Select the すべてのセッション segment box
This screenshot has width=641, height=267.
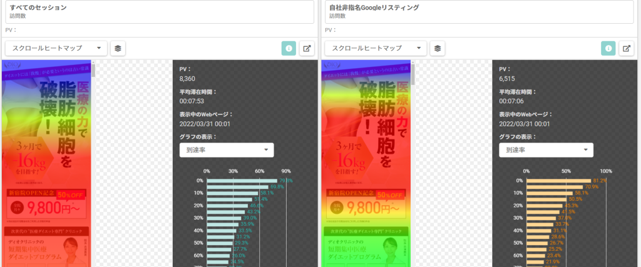point(160,12)
